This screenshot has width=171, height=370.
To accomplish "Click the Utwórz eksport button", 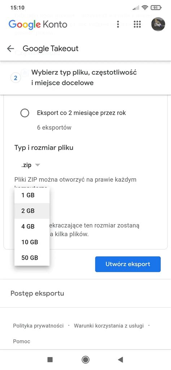I will pos(128,264).
